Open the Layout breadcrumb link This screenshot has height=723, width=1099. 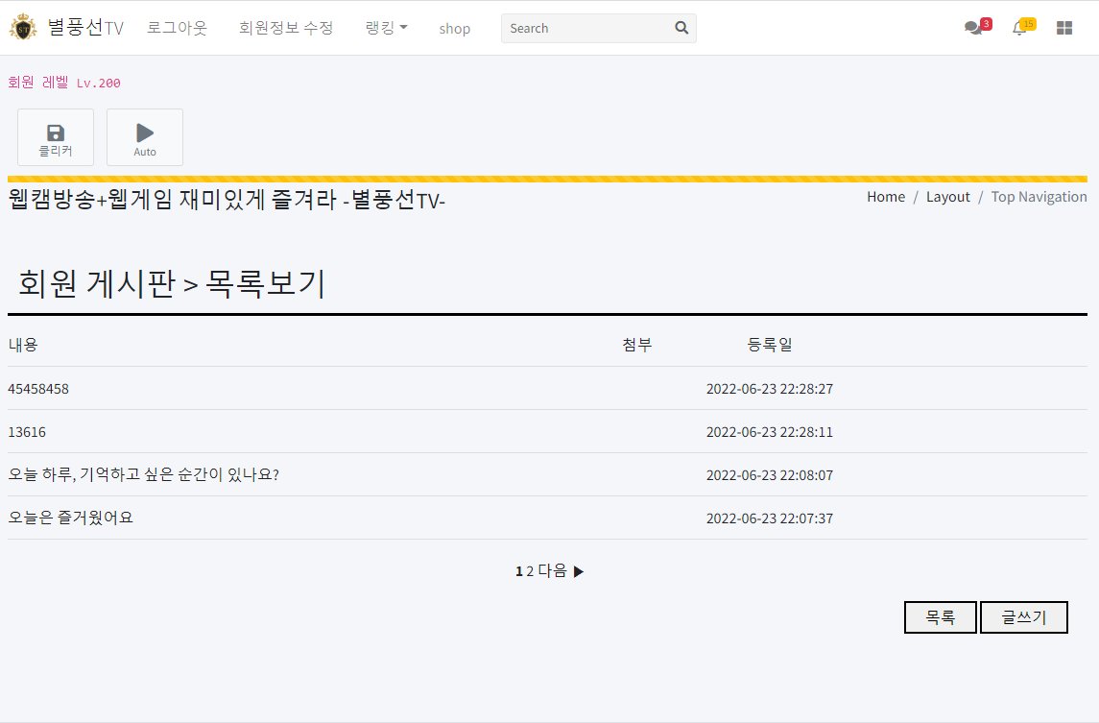(947, 197)
